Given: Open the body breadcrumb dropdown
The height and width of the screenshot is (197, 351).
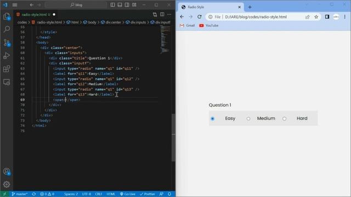Looking at the screenshot, I should tap(90, 22).
